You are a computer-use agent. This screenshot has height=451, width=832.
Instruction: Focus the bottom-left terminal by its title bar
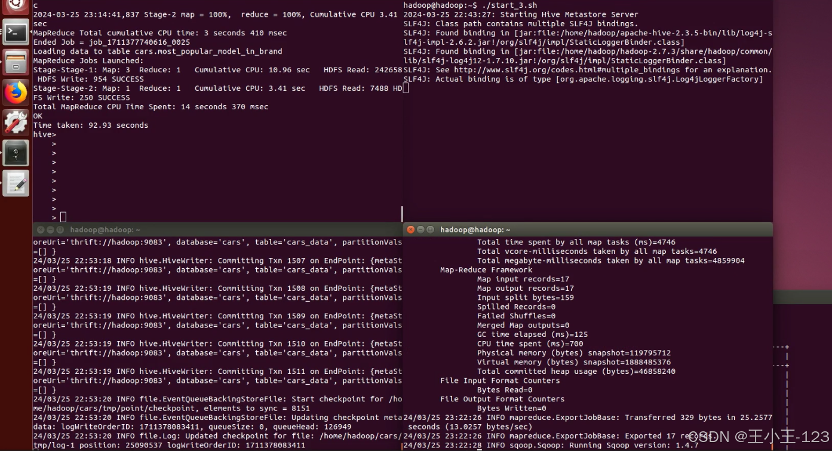(x=217, y=229)
